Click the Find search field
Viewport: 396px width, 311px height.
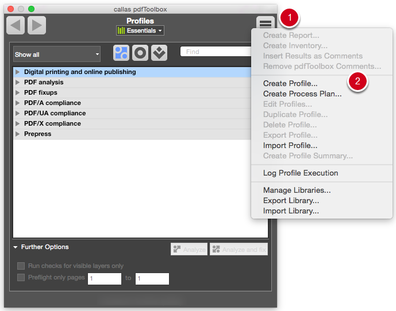click(216, 52)
